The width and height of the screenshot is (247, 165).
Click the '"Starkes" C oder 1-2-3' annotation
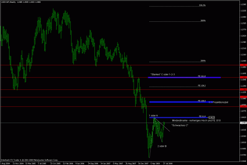[162, 74]
